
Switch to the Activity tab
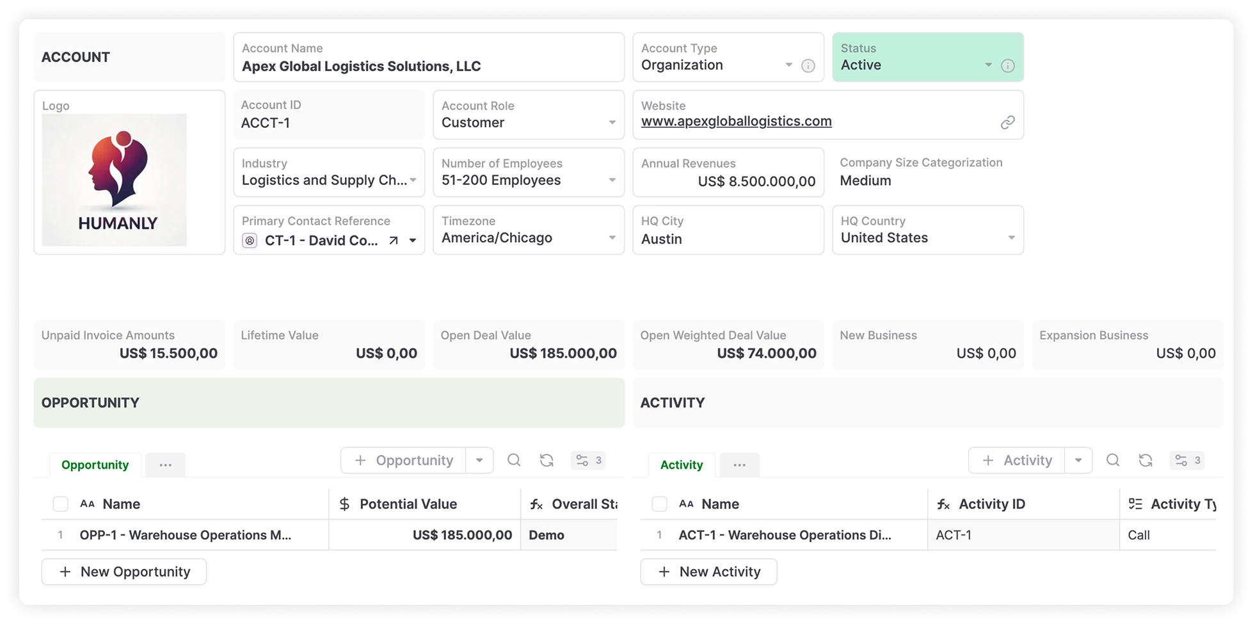682,465
